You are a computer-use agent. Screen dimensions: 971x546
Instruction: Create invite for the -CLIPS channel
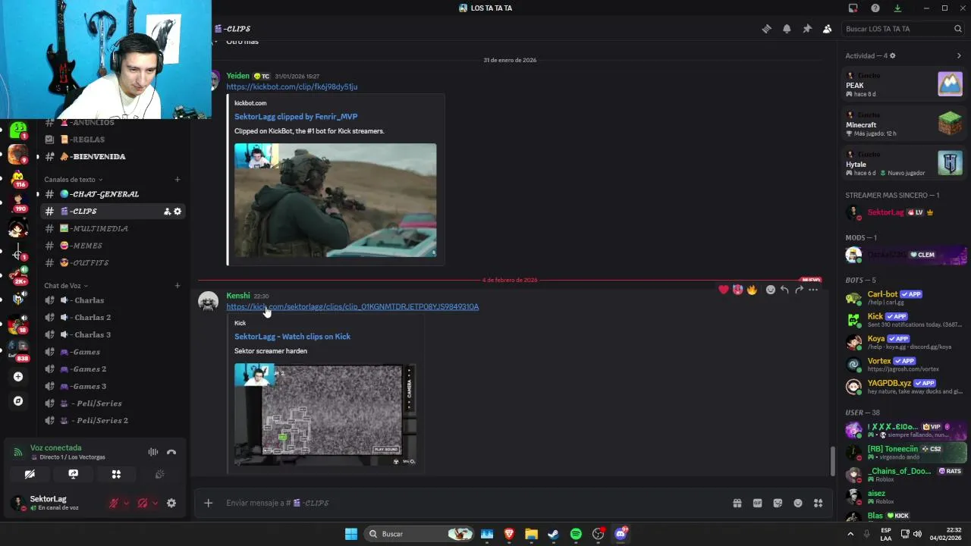[167, 212]
